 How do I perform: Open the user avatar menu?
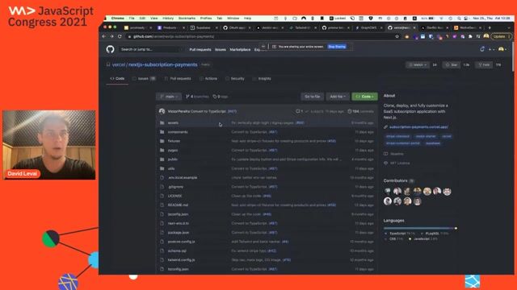click(x=502, y=49)
